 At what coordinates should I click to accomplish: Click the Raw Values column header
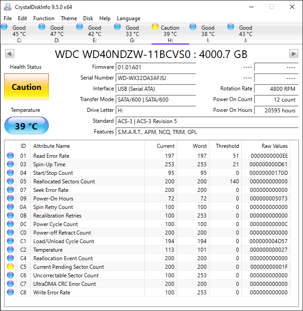coord(266,146)
